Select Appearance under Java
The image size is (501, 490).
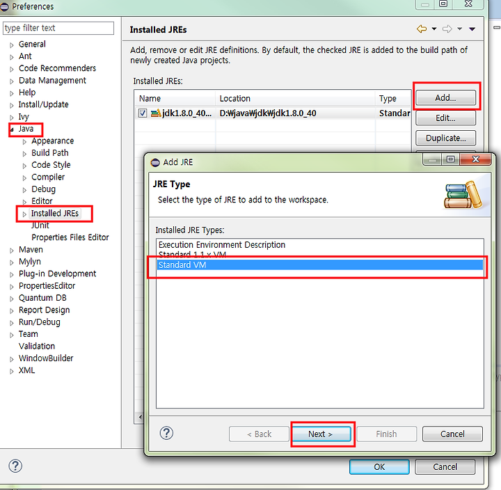(52, 141)
